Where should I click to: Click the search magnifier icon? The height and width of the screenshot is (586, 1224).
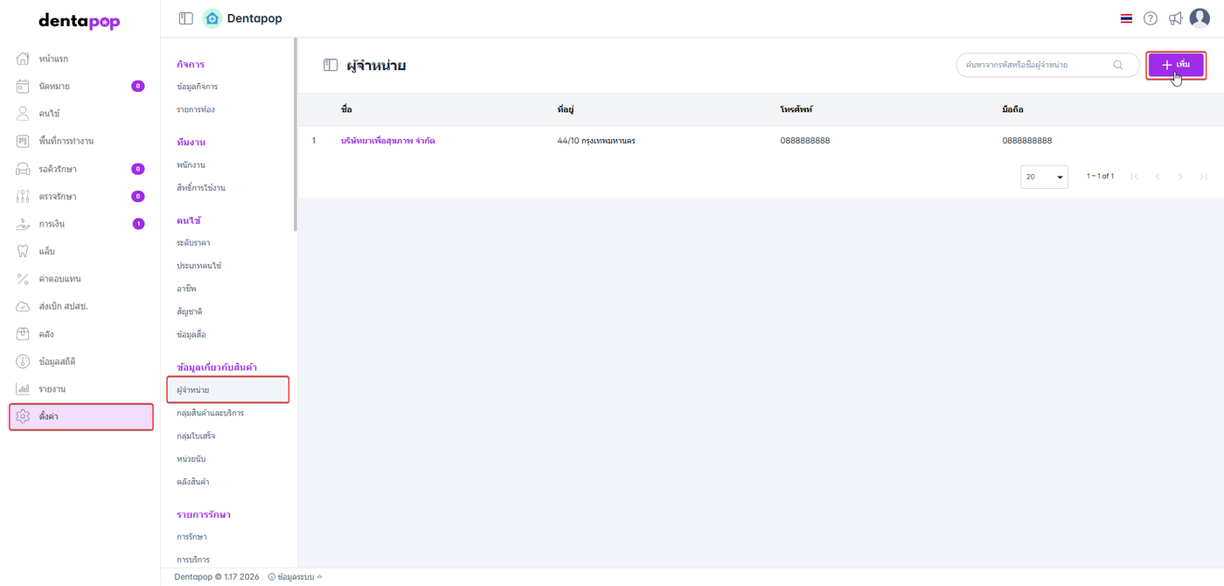click(x=1118, y=65)
